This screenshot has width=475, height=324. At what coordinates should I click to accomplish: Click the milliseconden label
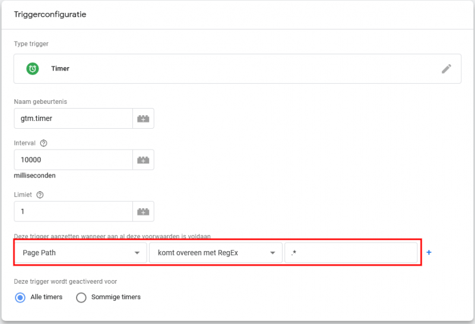point(34,176)
